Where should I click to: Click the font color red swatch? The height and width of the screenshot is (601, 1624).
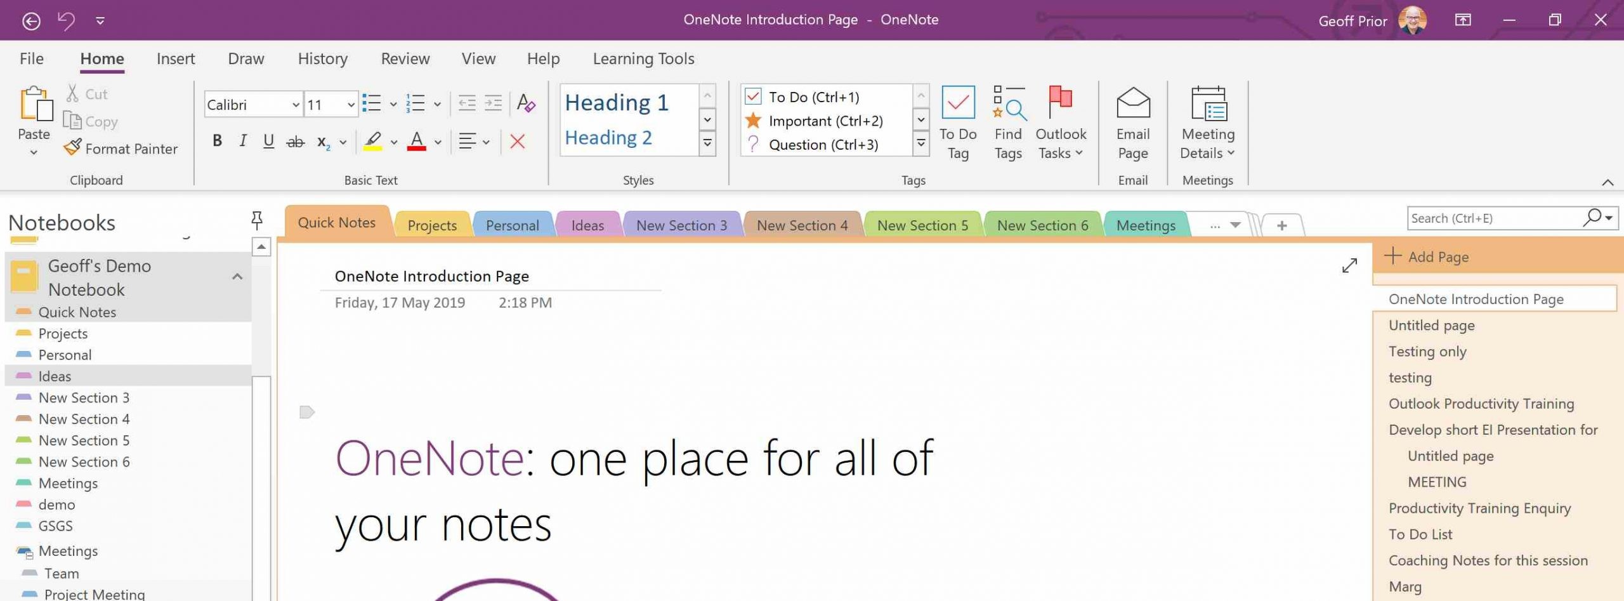[417, 149]
